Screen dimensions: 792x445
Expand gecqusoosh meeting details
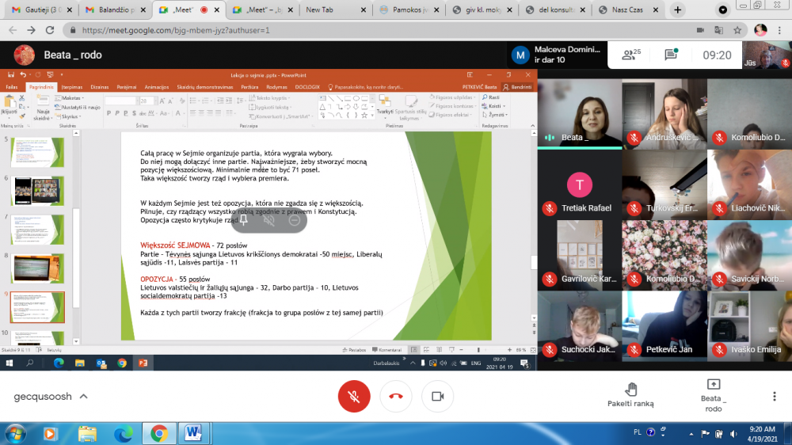[51, 397]
